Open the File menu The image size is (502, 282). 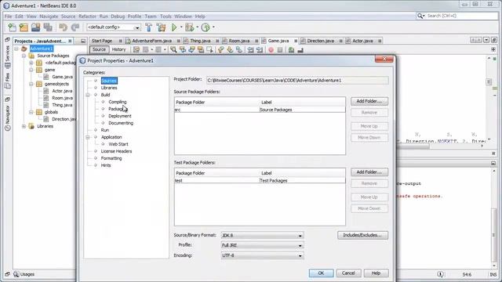(8, 16)
